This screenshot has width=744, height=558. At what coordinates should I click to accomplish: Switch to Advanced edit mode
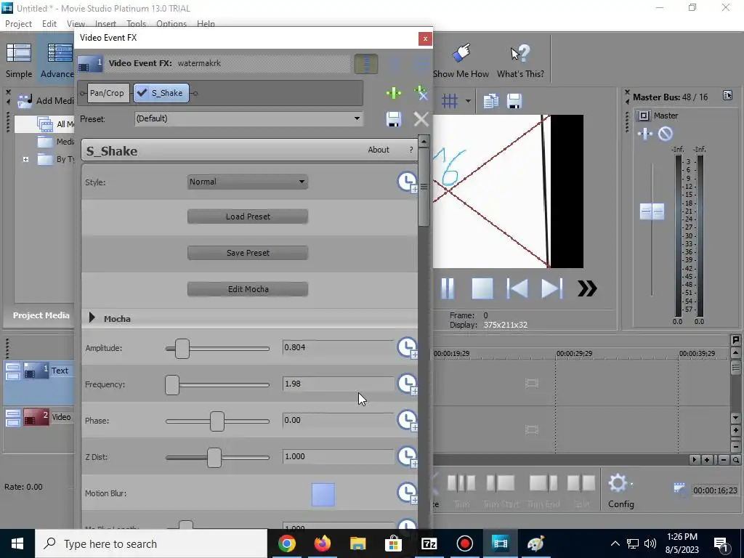coord(57,60)
